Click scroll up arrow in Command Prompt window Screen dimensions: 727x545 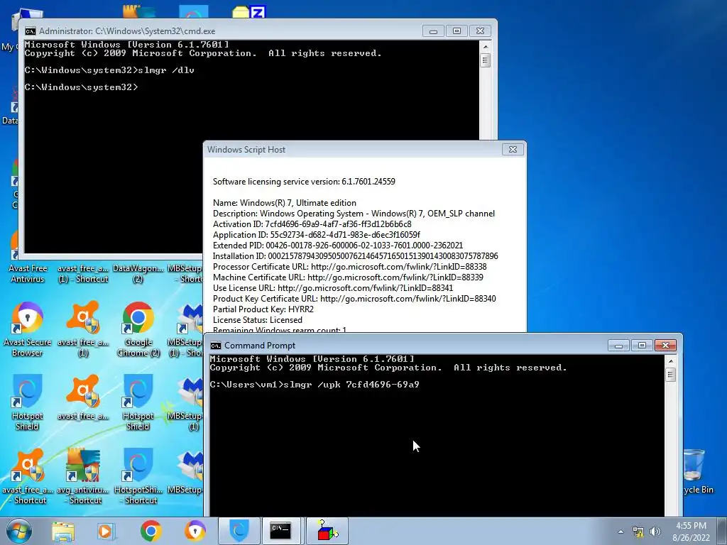[670, 360]
